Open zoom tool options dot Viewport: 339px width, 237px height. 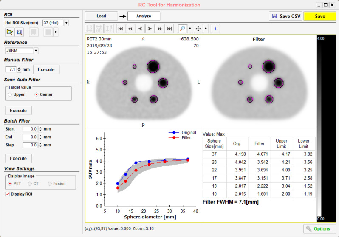coord(190,29)
